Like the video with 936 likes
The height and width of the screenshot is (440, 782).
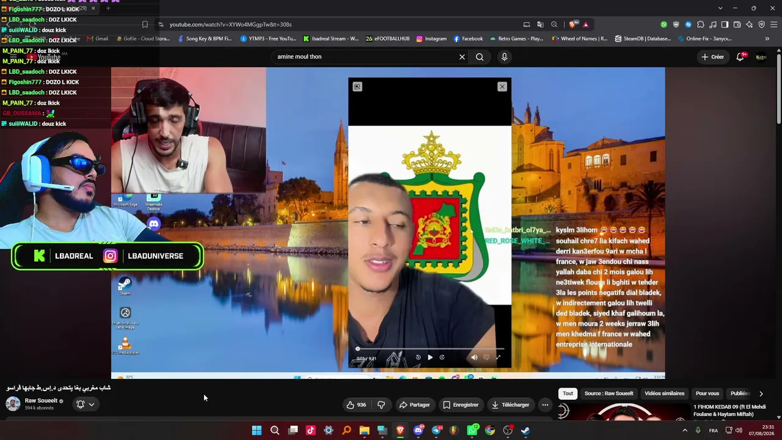(x=356, y=405)
